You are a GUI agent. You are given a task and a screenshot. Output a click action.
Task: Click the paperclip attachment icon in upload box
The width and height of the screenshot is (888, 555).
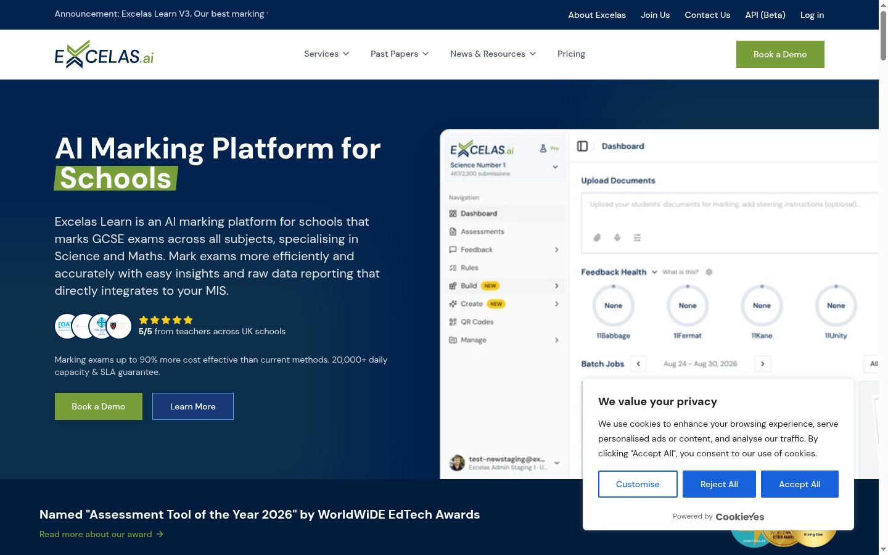[597, 237]
